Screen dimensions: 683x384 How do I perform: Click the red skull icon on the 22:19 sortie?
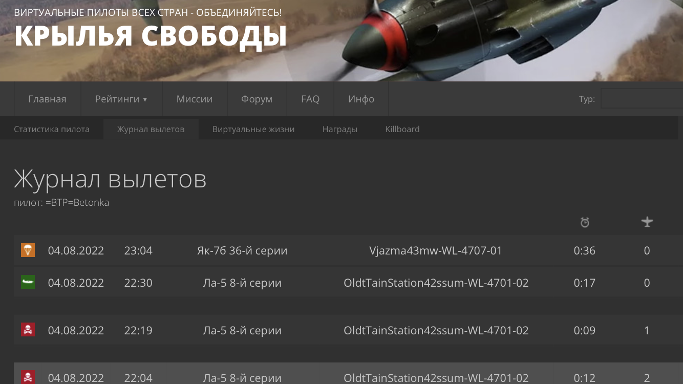28,330
